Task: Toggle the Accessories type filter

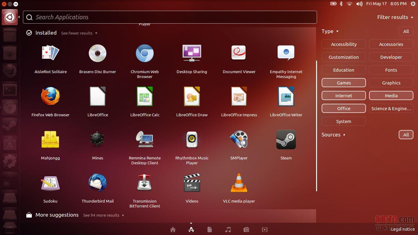Action: point(391,44)
